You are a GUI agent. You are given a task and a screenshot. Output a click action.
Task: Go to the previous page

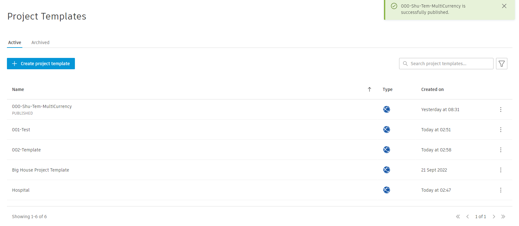click(468, 217)
